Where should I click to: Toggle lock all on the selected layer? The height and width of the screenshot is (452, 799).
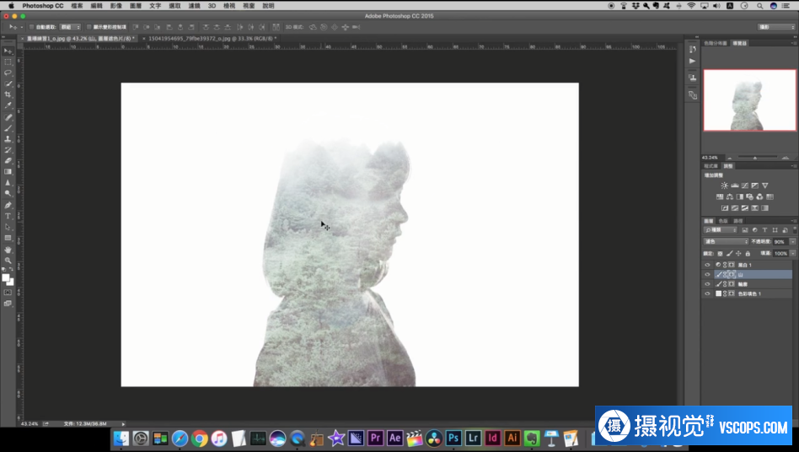pos(748,253)
